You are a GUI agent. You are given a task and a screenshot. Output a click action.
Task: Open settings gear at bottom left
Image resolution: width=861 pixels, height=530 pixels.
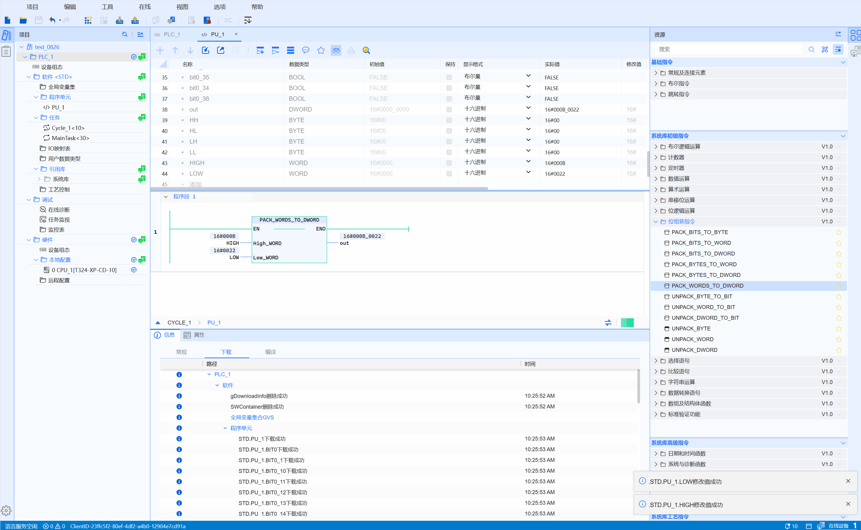click(x=6, y=510)
